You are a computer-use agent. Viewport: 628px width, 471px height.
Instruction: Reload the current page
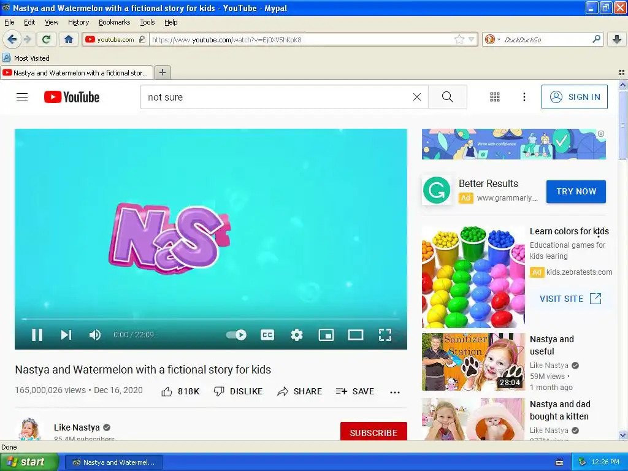click(x=47, y=39)
